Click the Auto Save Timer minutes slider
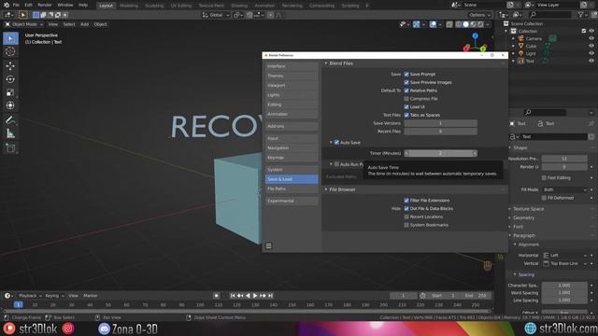Screen dimensions: 598x336 [440, 153]
